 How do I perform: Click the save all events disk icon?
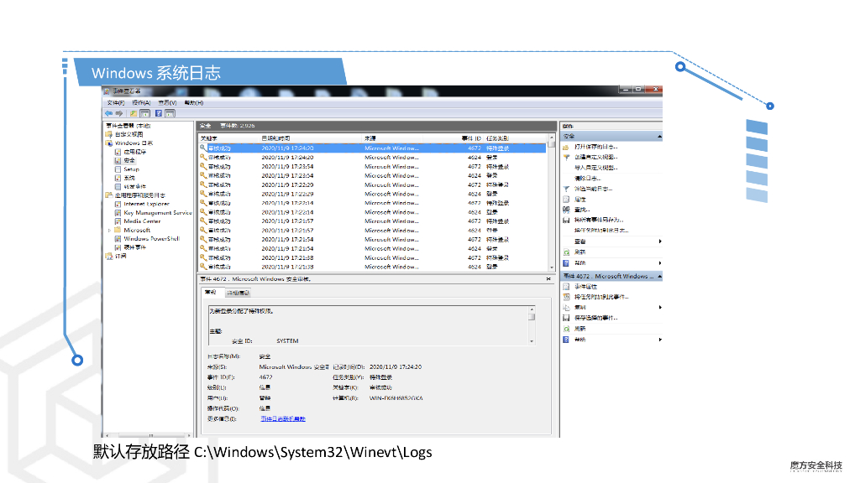(566, 220)
